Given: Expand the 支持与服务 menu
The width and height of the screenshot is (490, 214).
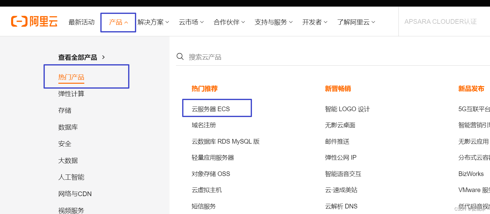Looking at the screenshot, I should point(274,22).
